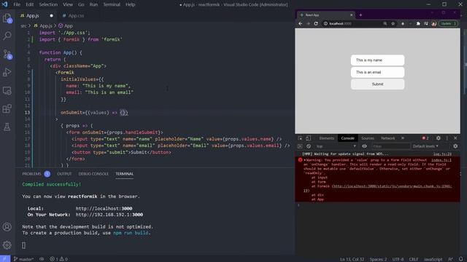Open the Default levels dropdown
467x262 pixels.
[x=425, y=146]
